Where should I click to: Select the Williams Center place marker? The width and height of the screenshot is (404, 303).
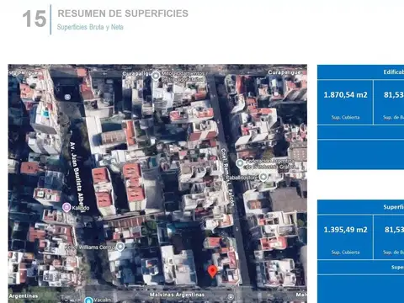tap(120, 247)
